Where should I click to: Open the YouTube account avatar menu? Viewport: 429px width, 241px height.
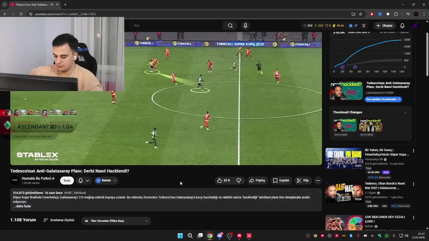[415, 26]
